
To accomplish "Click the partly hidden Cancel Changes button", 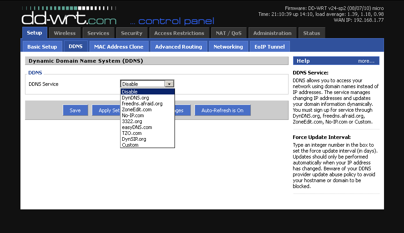I will coord(183,110).
